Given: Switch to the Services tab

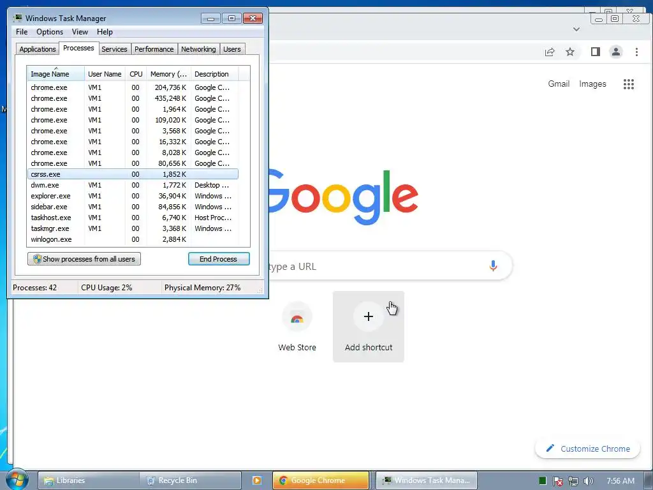Looking at the screenshot, I should 114,49.
